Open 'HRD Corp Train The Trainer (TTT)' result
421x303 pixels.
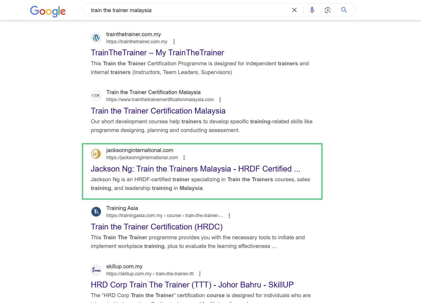pos(192,285)
